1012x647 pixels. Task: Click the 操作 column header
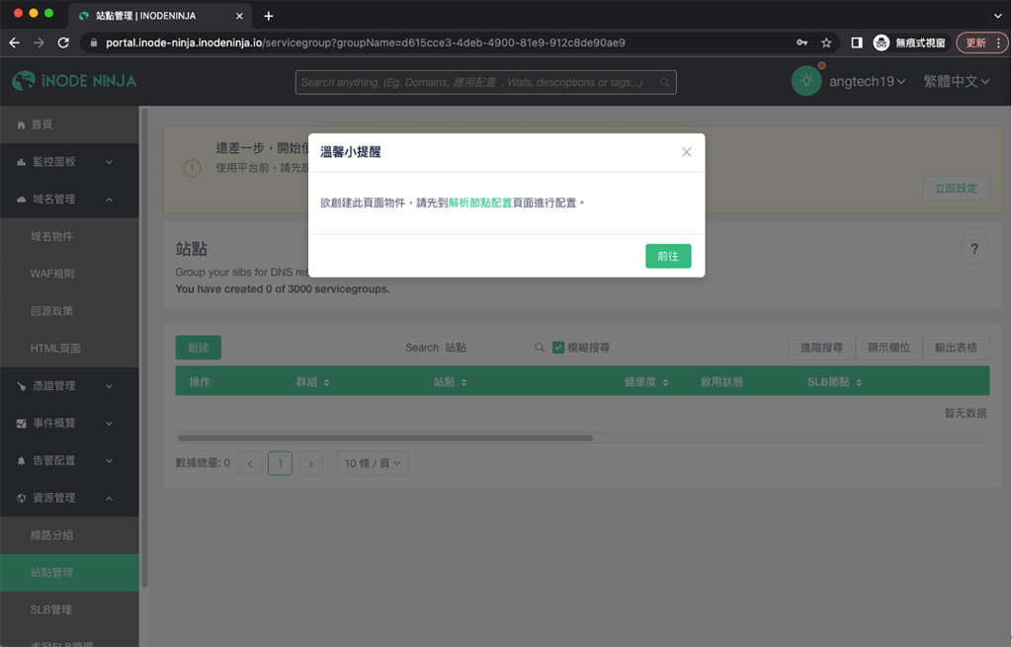click(x=200, y=382)
